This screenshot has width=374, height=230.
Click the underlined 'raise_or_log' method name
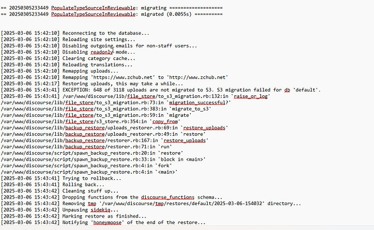point(250,96)
